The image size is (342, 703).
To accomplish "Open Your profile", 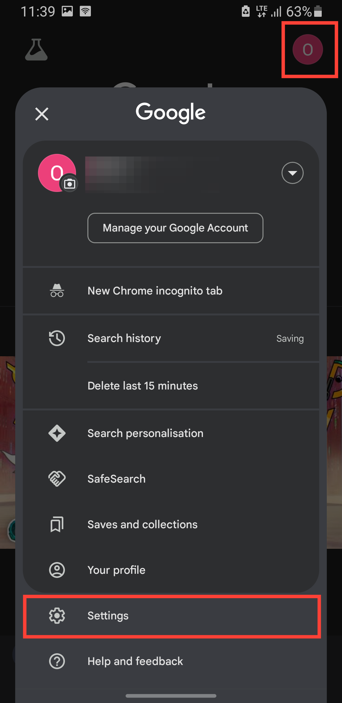I will 117,570.
